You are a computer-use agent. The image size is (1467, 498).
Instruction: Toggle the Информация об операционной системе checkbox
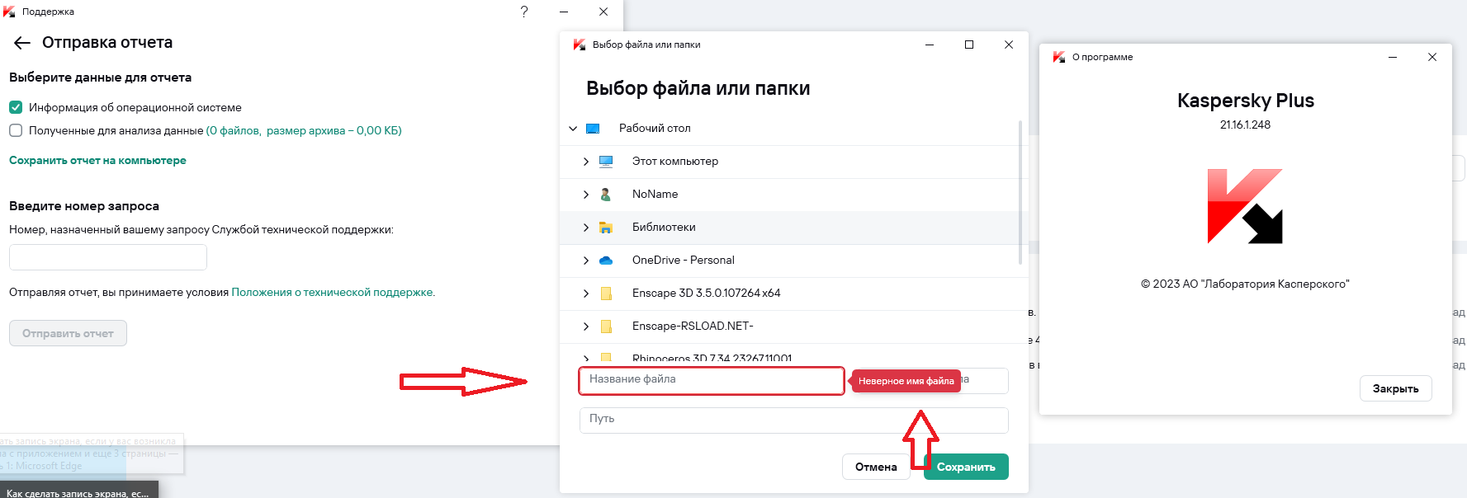(16, 107)
